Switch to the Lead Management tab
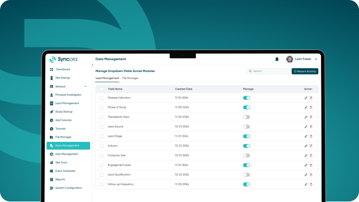This screenshot has width=359, height=202. point(107,78)
